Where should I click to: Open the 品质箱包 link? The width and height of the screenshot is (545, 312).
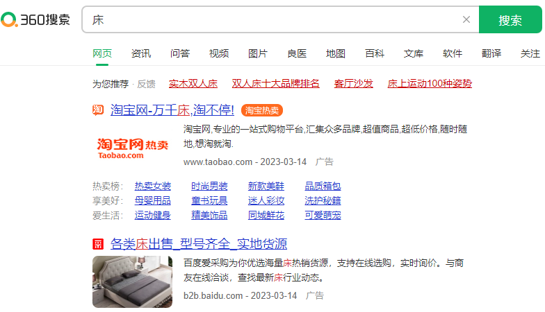click(x=323, y=186)
